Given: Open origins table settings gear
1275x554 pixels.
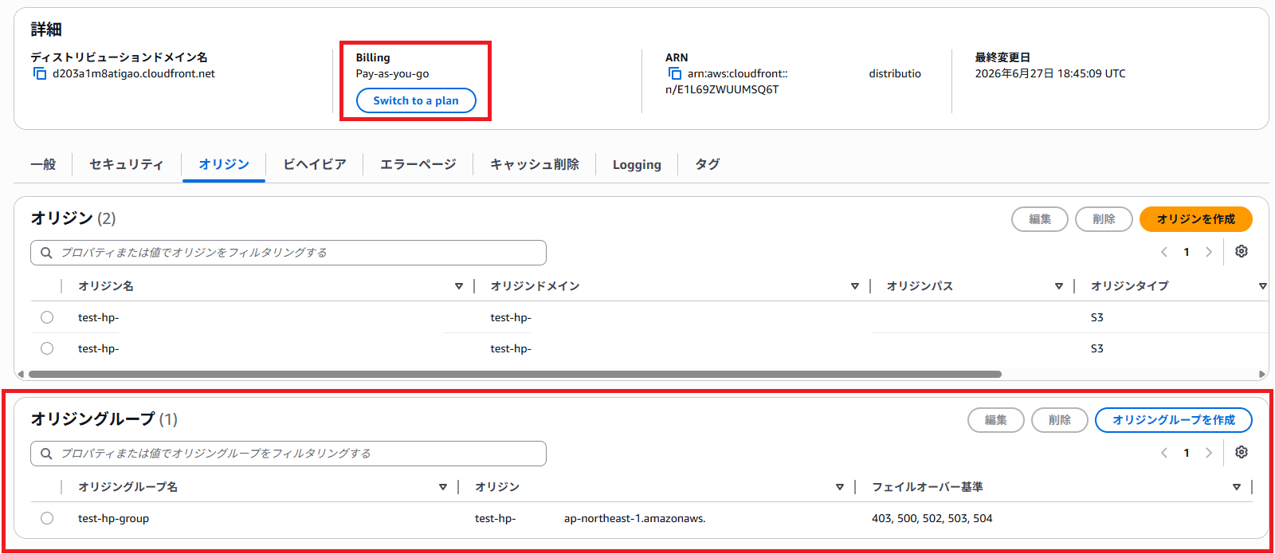Looking at the screenshot, I should [1242, 251].
